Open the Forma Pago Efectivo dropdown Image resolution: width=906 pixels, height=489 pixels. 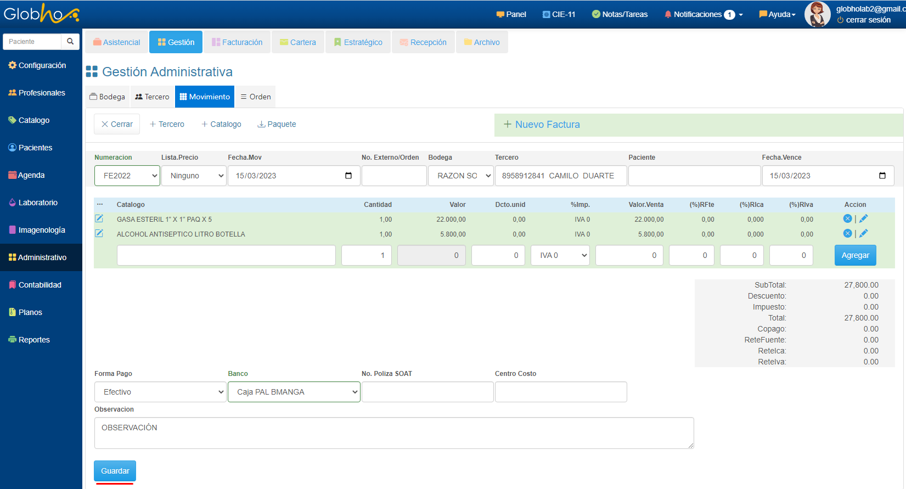(160, 392)
